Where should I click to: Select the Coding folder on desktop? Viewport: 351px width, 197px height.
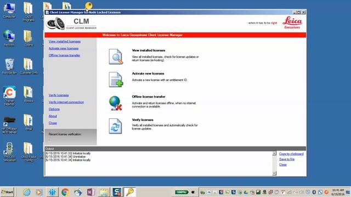(x=29, y=38)
